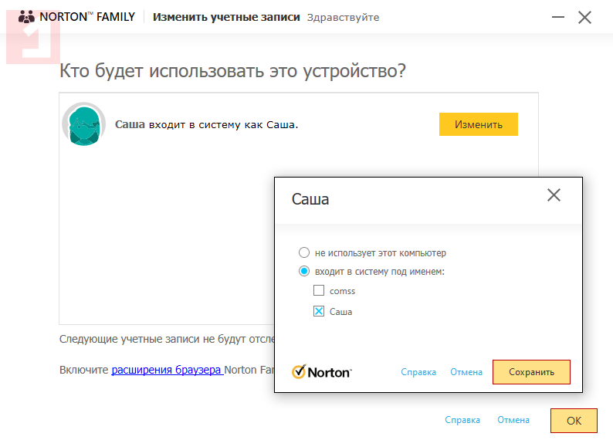The height and width of the screenshot is (440, 613).
Task: Click Саша's teal avatar picture
Action: coord(83,124)
